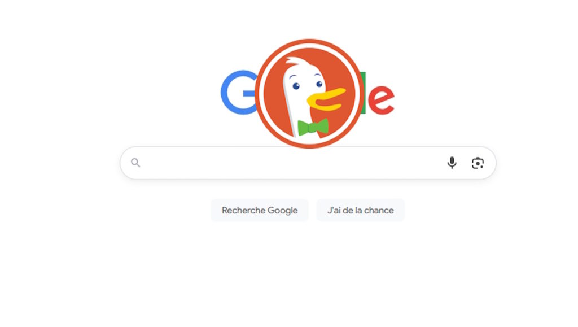Click the empty search field near the microphone
The height and width of the screenshot is (327, 578).
pyautogui.click(x=405, y=163)
